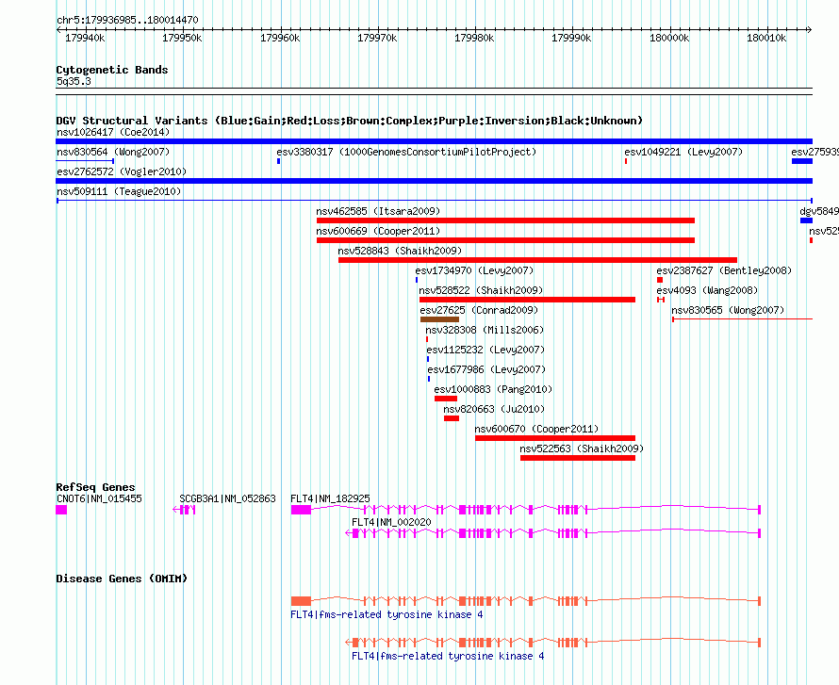Select the nsv830564 (Wong2007) variant label
This screenshot has height=685, width=839.
[113, 152]
